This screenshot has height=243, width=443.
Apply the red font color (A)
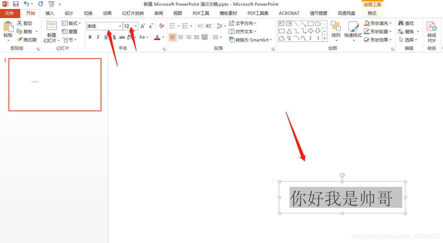tap(157, 37)
